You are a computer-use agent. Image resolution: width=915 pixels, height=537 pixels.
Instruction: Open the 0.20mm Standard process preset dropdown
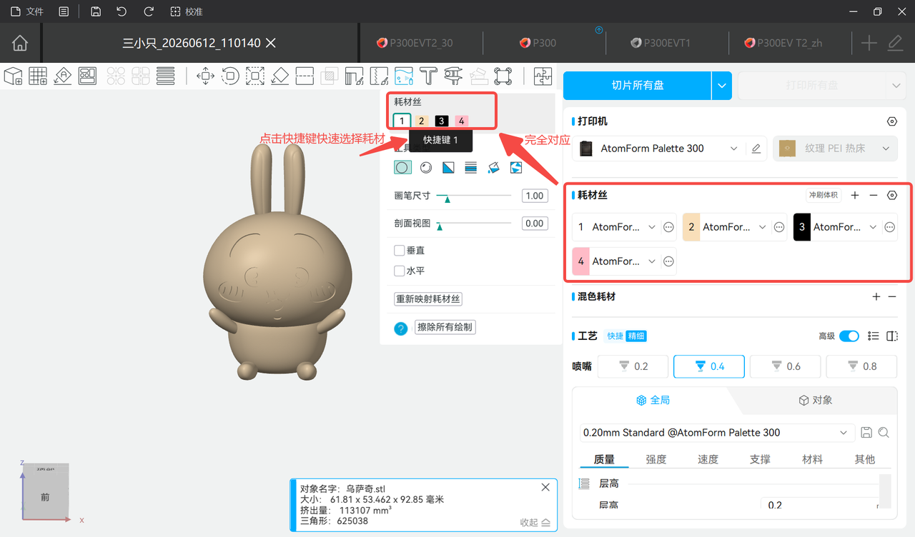(x=717, y=433)
